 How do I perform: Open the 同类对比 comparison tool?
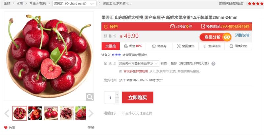pyautogui.click(x=238, y=46)
